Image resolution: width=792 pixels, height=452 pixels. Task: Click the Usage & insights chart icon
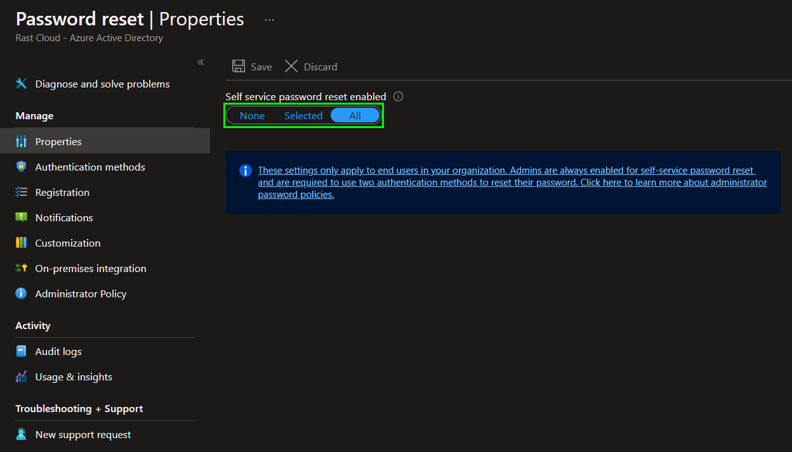point(22,377)
